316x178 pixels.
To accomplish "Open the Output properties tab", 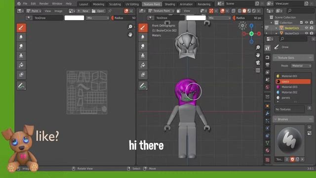I will point(268,65).
